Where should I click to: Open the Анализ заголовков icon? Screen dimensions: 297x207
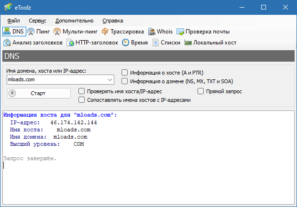click(7, 43)
